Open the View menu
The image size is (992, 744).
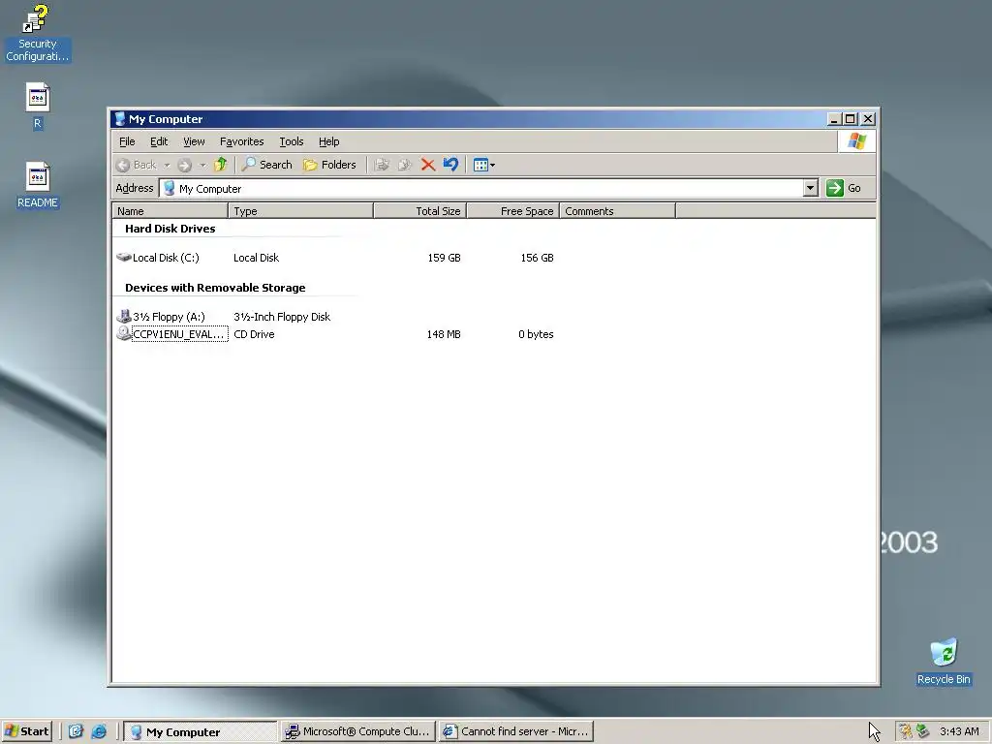click(x=194, y=141)
